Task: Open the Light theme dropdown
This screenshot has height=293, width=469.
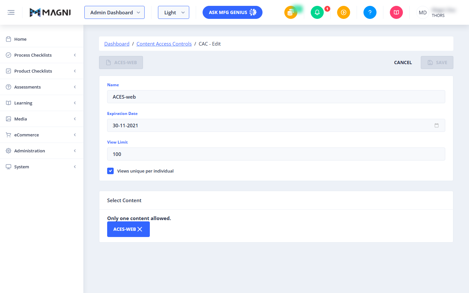Action: click(x=174, y=12)
